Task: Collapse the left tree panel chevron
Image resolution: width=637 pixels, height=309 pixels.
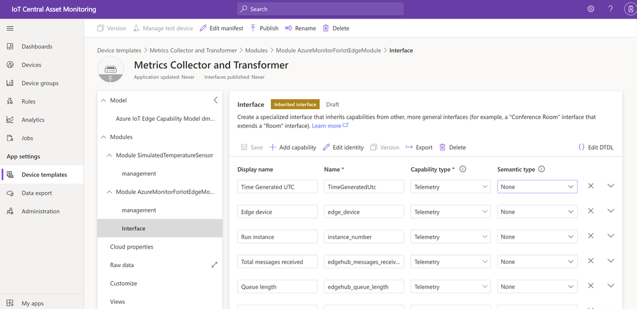Action: pyautogui.click(x=216, y=100)
